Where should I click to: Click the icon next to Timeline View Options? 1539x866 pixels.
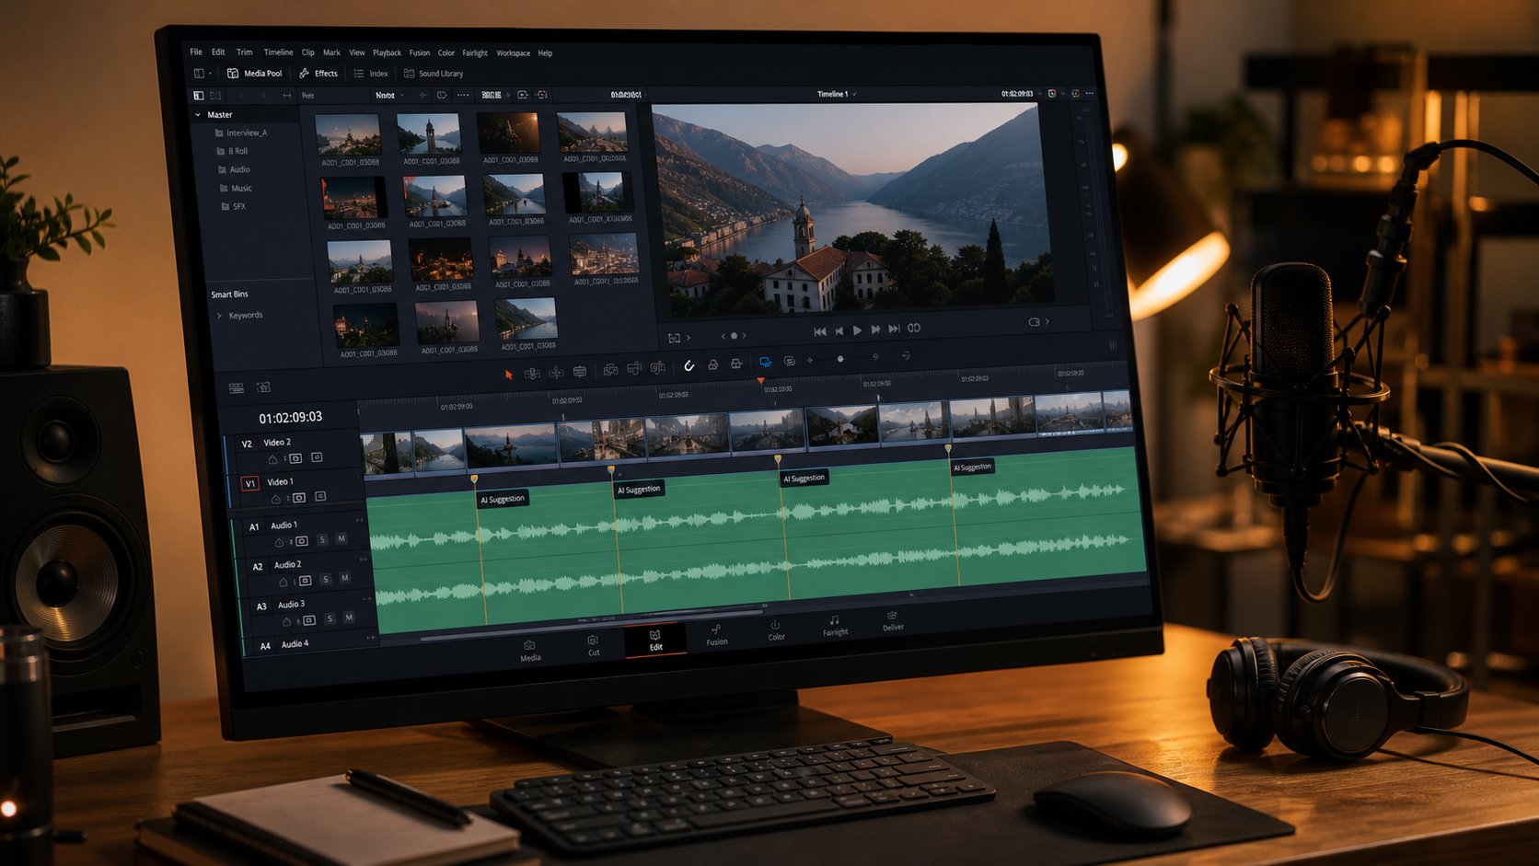point(263,387)
